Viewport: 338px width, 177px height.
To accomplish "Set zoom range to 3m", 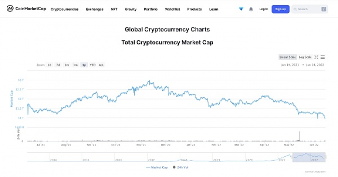I will [75, 65].
